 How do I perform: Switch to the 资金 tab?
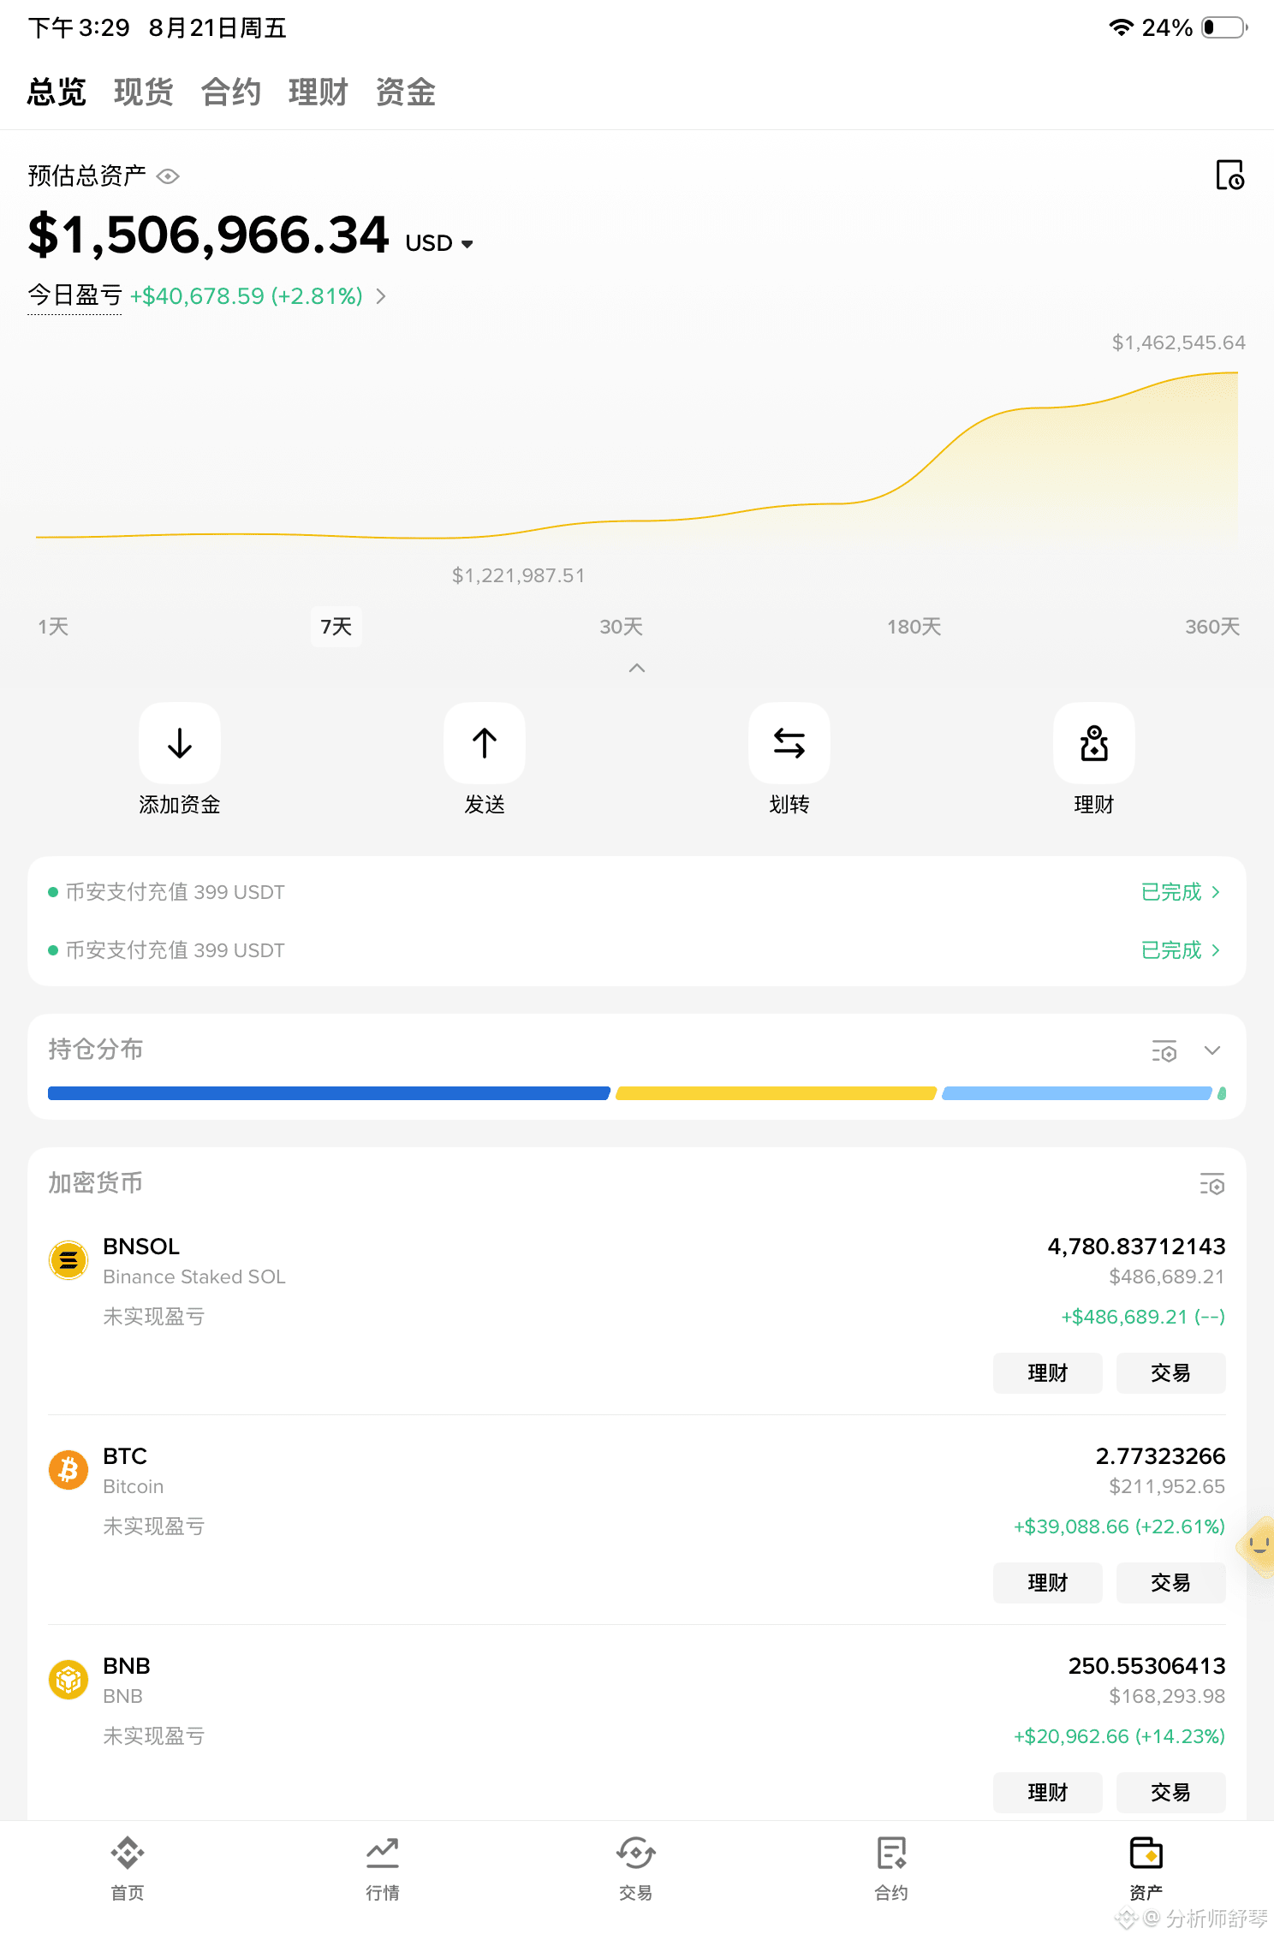406,92
